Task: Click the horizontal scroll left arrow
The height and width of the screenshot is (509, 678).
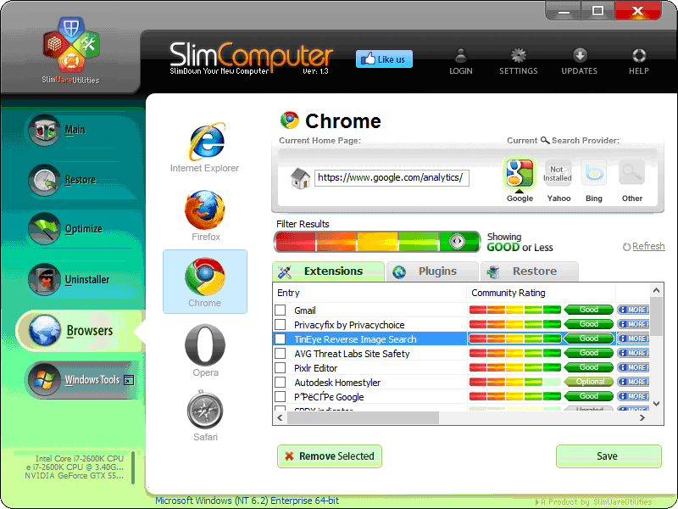Action: click(280, 418)
